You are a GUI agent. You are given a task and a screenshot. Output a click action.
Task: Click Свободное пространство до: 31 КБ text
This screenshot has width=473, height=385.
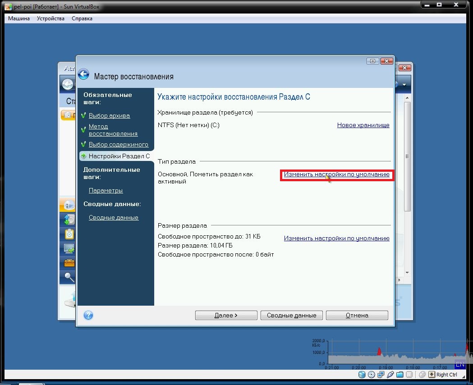tap(209, 236)
